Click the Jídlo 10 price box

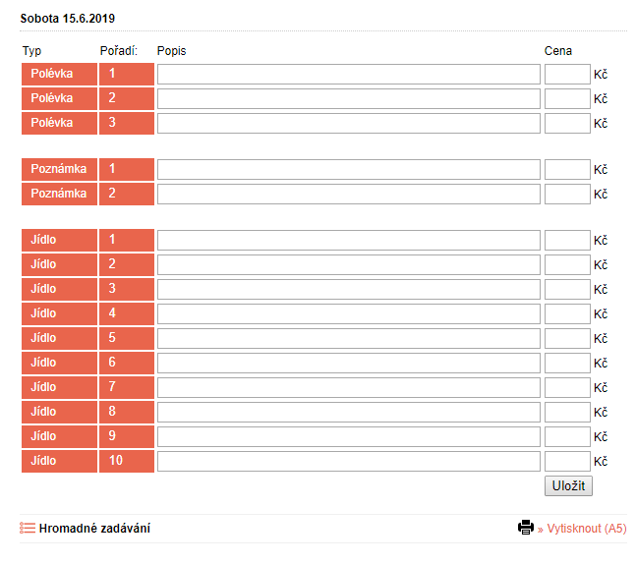566,462
